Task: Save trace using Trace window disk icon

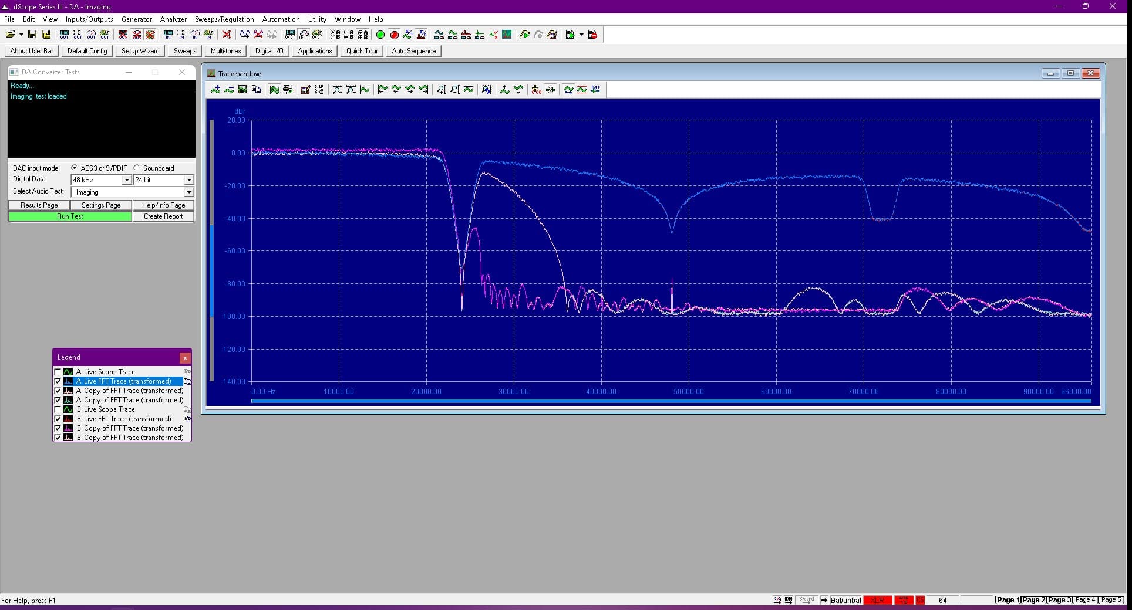Action: coord(242,90)
